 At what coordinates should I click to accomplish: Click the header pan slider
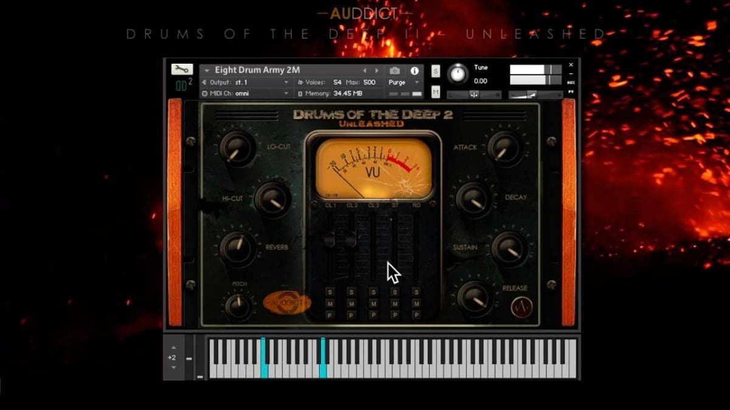pos(474,94)
